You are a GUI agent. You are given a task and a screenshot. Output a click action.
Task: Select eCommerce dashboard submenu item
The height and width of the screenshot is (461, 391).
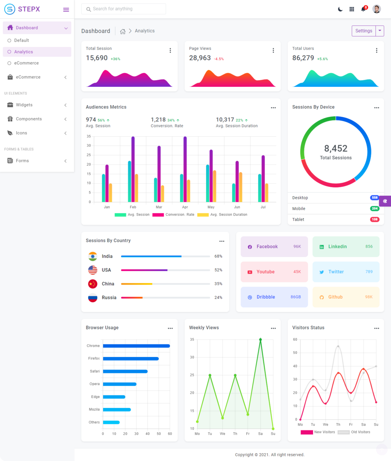coord(37,63)
